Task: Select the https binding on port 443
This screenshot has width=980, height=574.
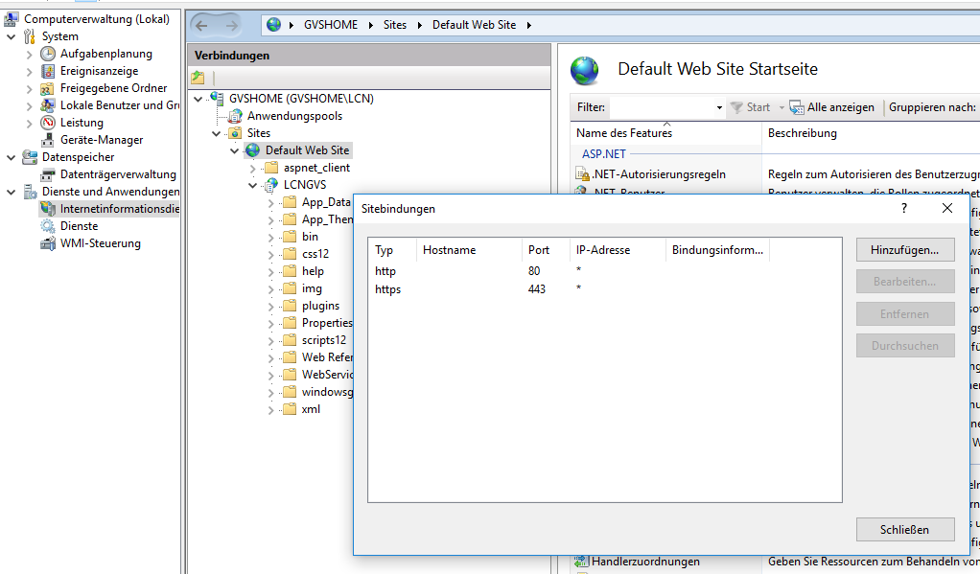Action: click(x=387, y=289)
